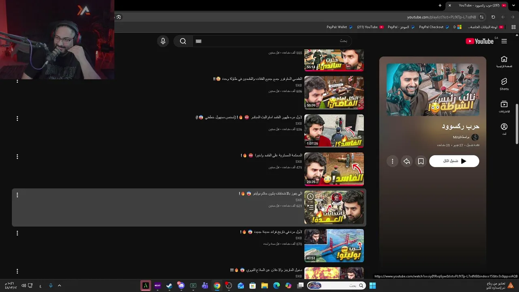This screenshot has height=292, width=519.
Task: Expand the tab search dropdown arrow
Action: click(513, 5)
